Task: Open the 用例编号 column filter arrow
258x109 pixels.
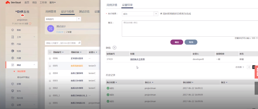Action: (63, 52)
